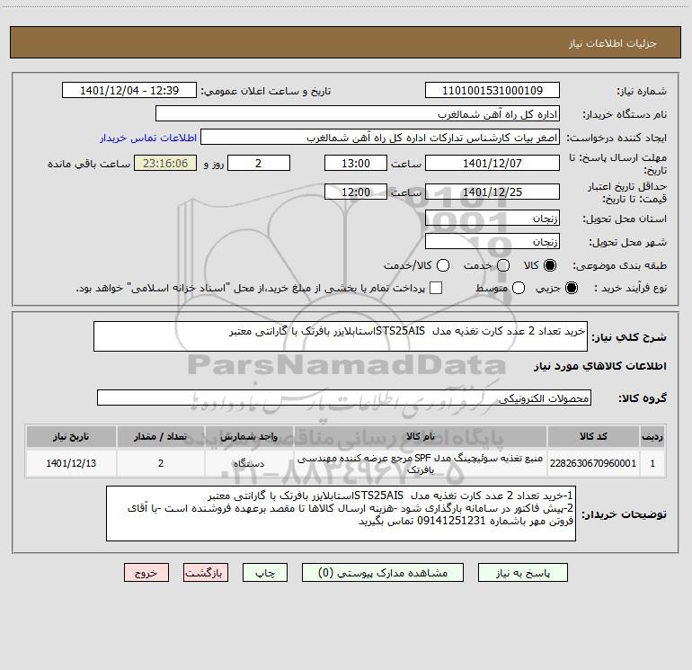
Task: Click the product name منبع تغذیه سوئیچینگ cell
Action: tap(421, 463)
